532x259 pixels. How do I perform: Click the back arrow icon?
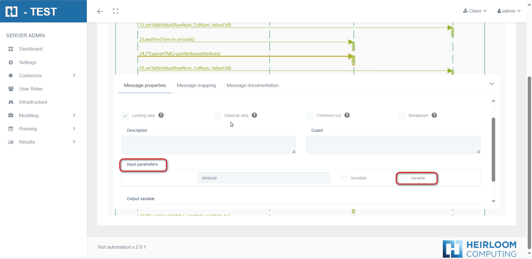pos(100,11)
